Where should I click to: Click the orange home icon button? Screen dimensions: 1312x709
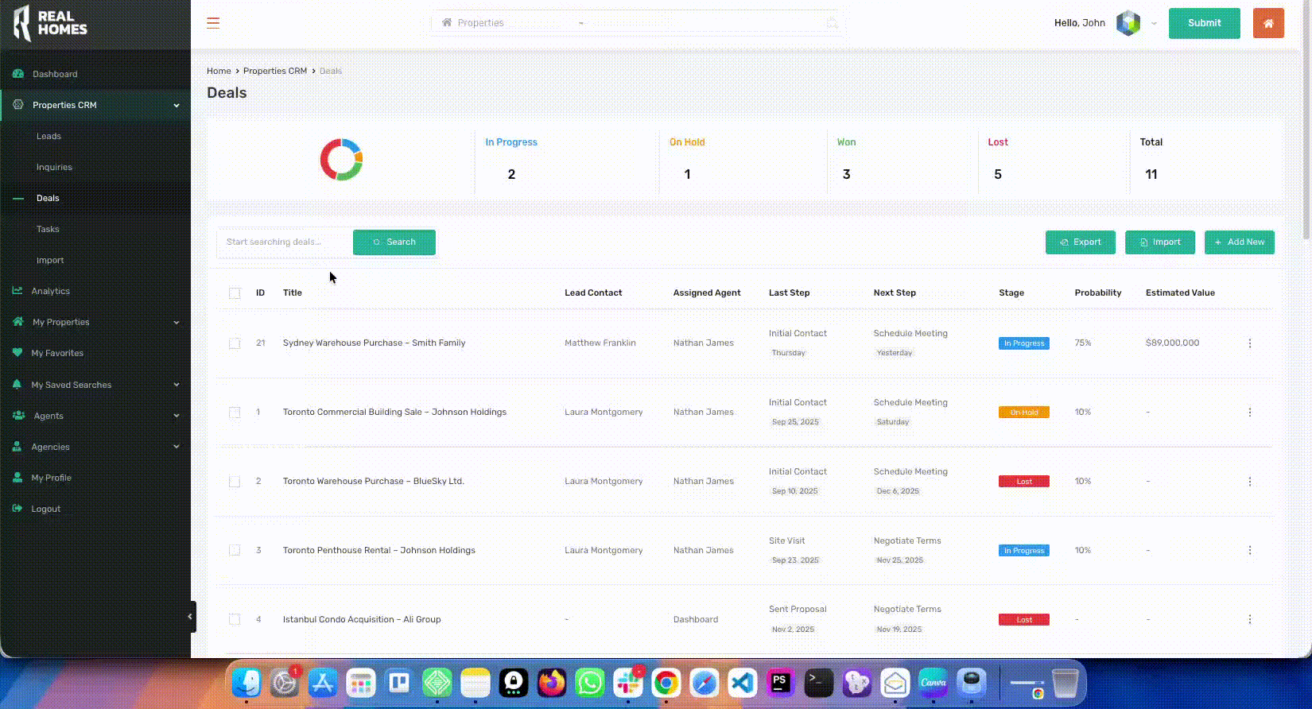[x=1268, y=23]
